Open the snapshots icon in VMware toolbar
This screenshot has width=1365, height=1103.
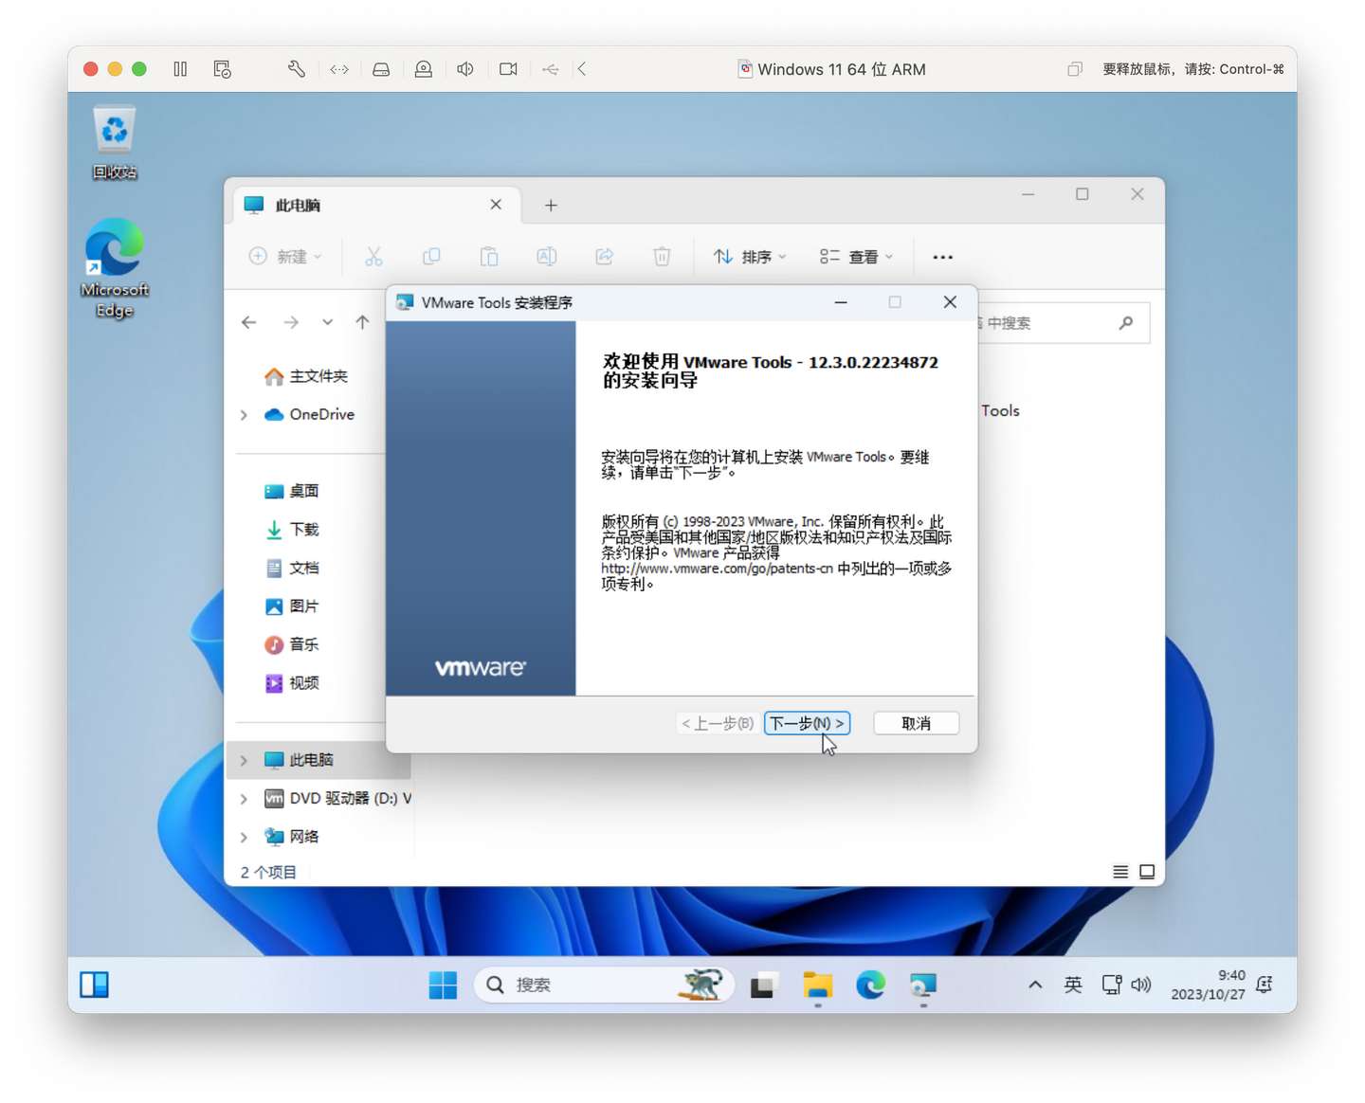point(223,69)
